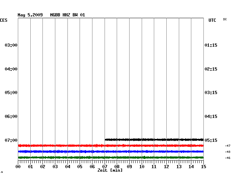Click the blue seismogram trace

tap(111, 151)
